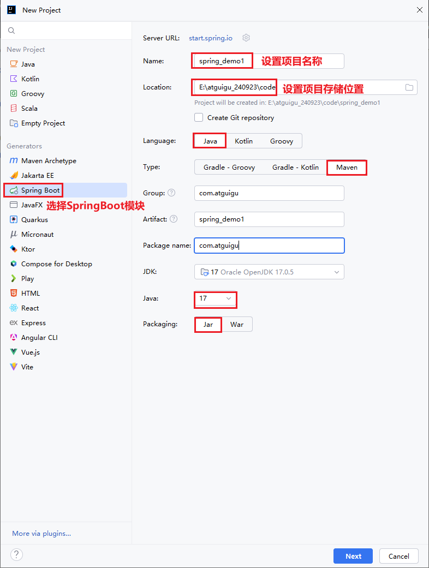The height and width of the screenshot is (568, 429).
Task: Select Quarkus generator label
Action: click(x=34, y=219)
